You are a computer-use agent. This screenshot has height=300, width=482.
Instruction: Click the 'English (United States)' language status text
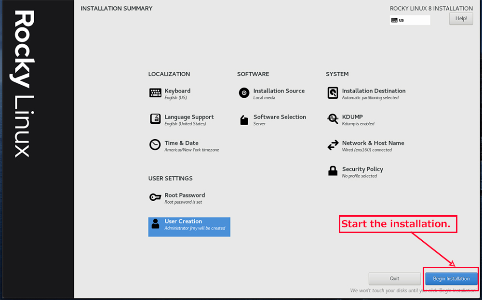(185, 124)
